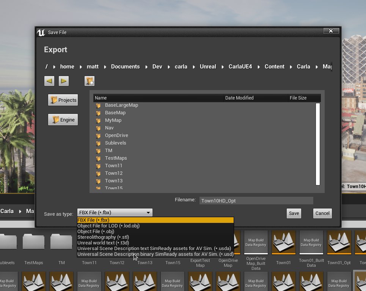Create a new folder with the new-folder icon
This screenshot has height=291, width=366.
coord(90,81)
